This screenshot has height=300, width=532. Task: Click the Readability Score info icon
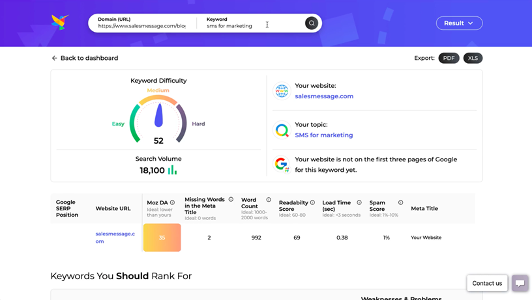coord(312,202)
